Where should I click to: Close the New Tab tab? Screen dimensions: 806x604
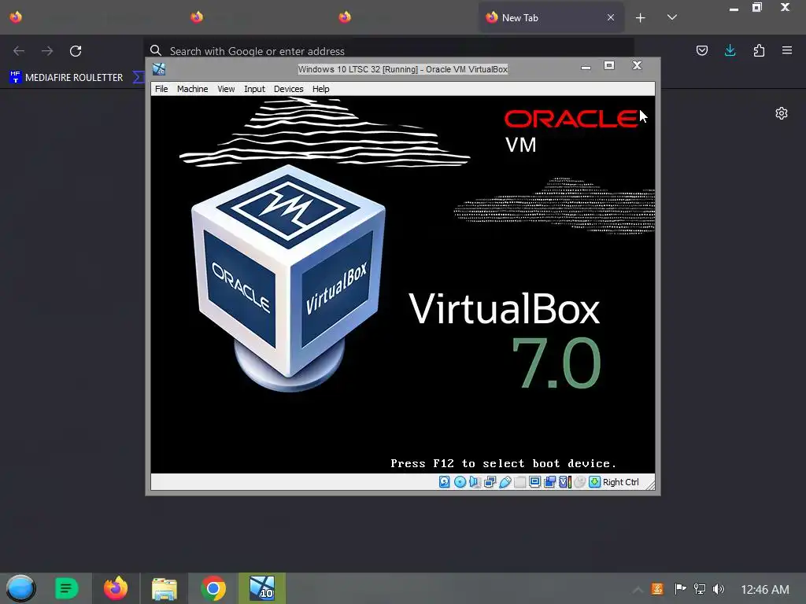[x=611, y=17]
